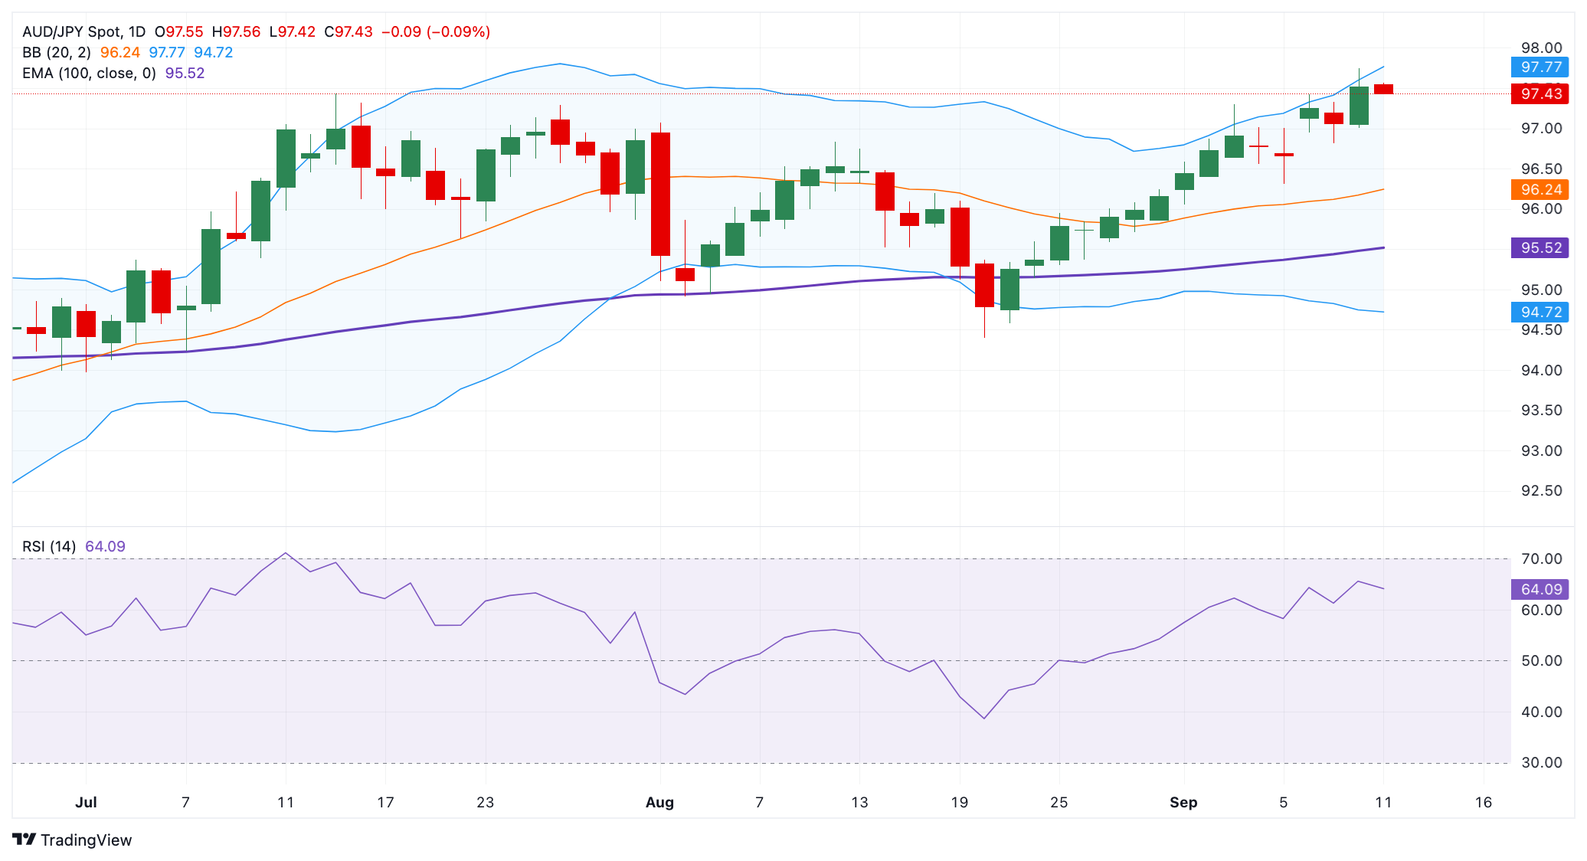Click the 98.00 price axis label
The image size is (1587, 861).
pos(1541,48)
